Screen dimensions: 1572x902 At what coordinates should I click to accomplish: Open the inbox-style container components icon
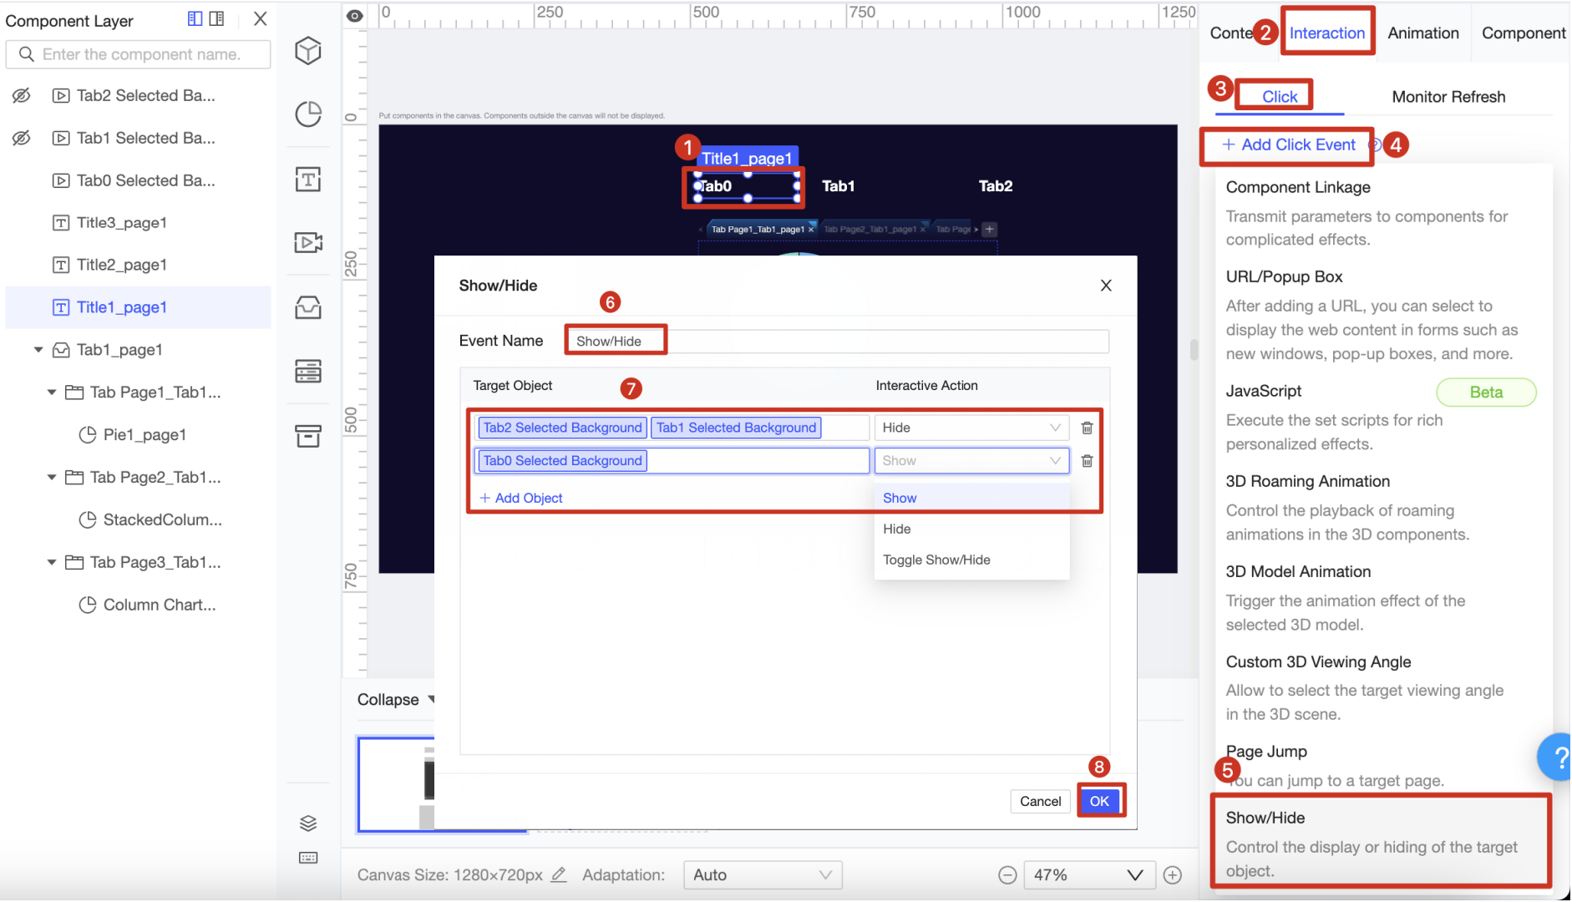coord(308,307)
